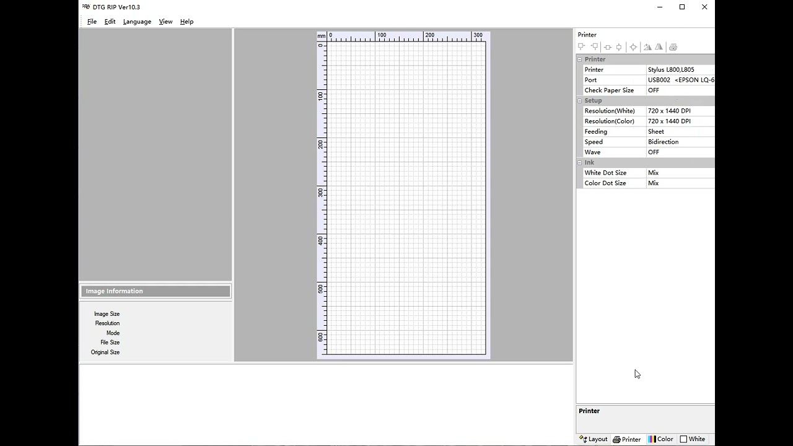Maximize the DTG RIP window
The height and width of the screenshot is (446, 793).
pyautogui.click(x=682, y=7)
